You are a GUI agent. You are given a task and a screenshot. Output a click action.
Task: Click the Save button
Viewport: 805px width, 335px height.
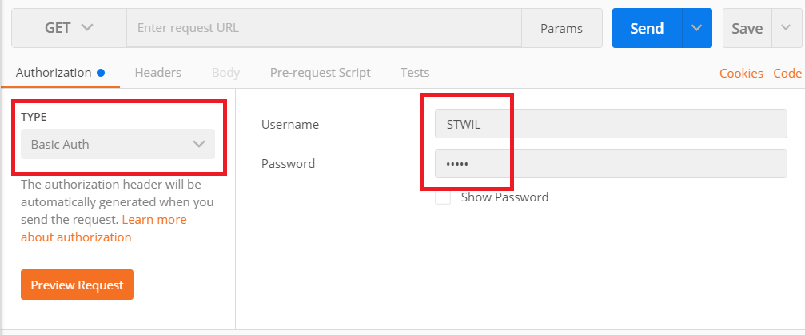[x=747, y=28]
